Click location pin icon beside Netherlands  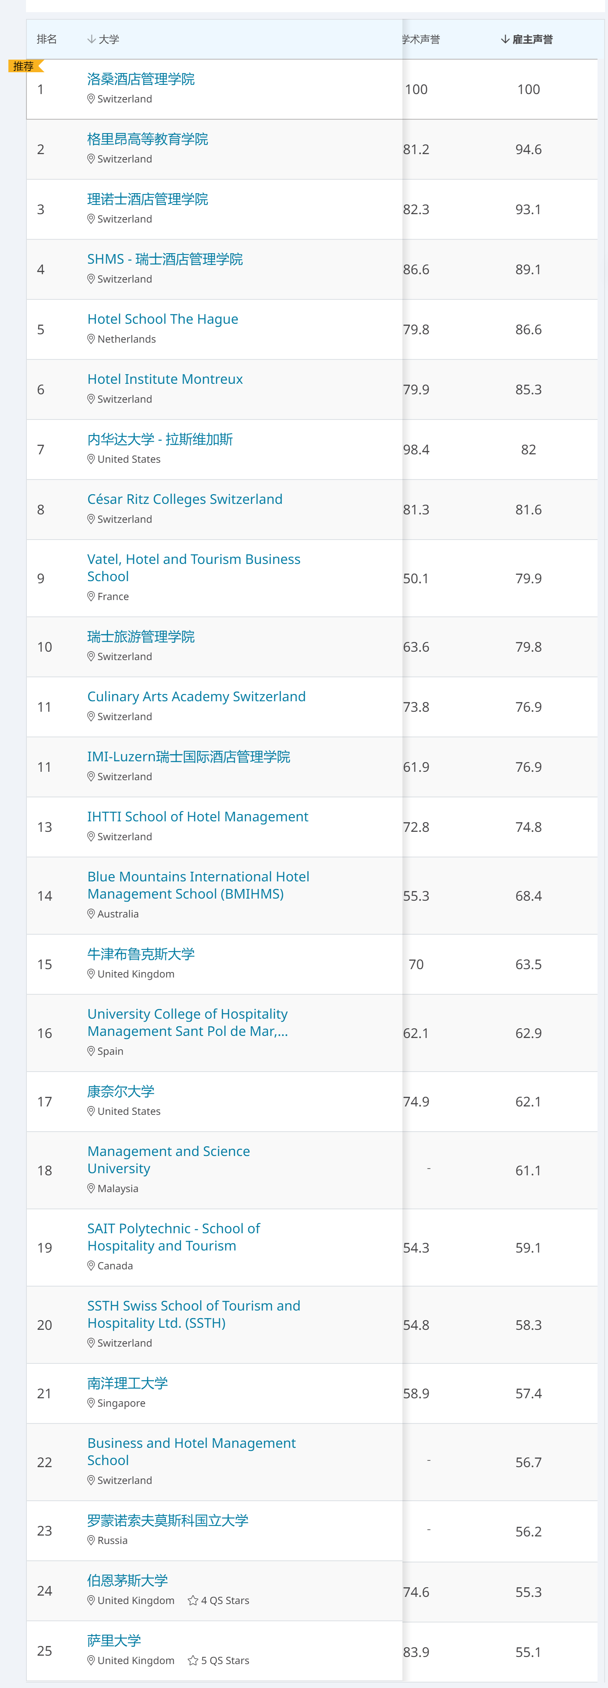[x=91, y=339]
